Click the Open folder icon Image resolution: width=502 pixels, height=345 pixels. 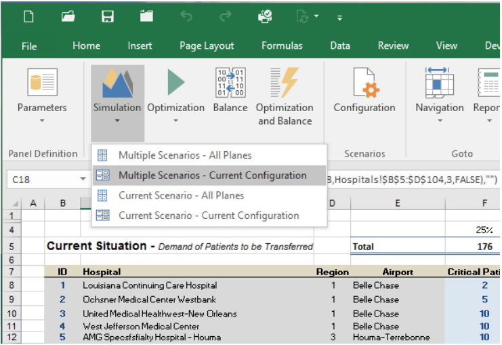(x=68, y=16)
